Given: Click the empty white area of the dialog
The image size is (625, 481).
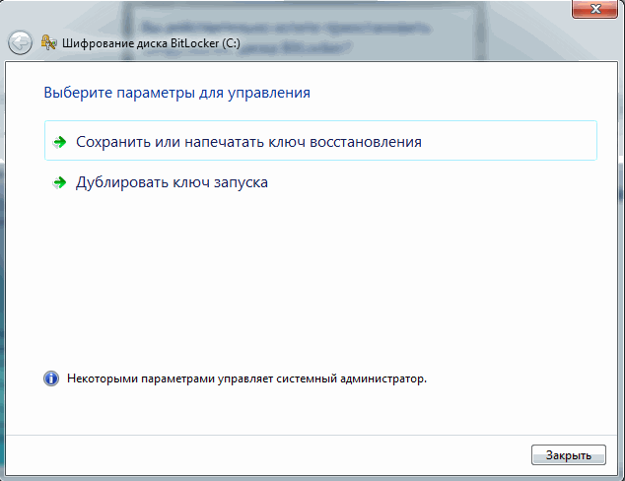Looking at the screenshot, I should (315, 286).
